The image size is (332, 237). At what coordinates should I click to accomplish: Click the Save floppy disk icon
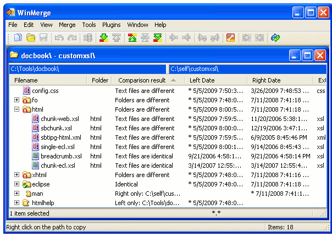click(x=43, y=38)
